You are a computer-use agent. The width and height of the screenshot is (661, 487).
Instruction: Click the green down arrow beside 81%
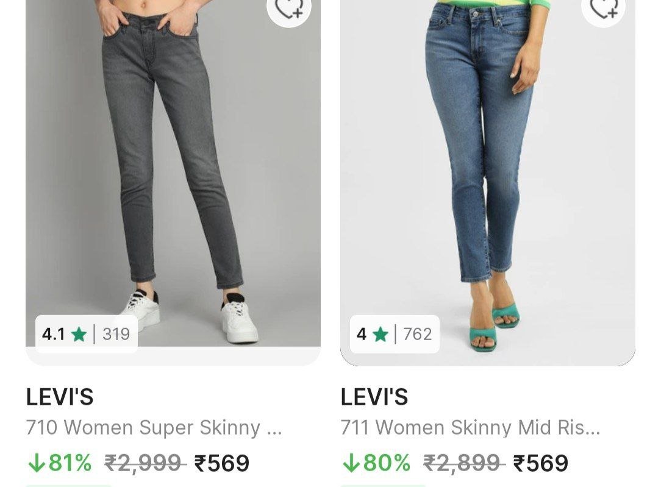37,463
